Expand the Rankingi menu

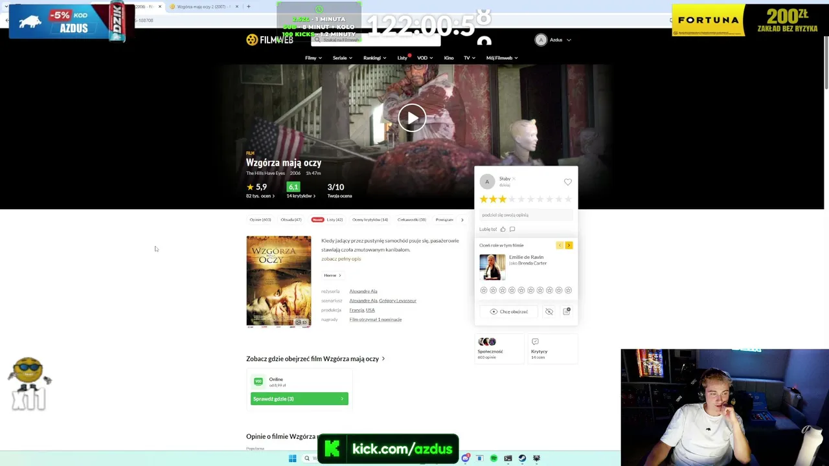click(375, 58)
